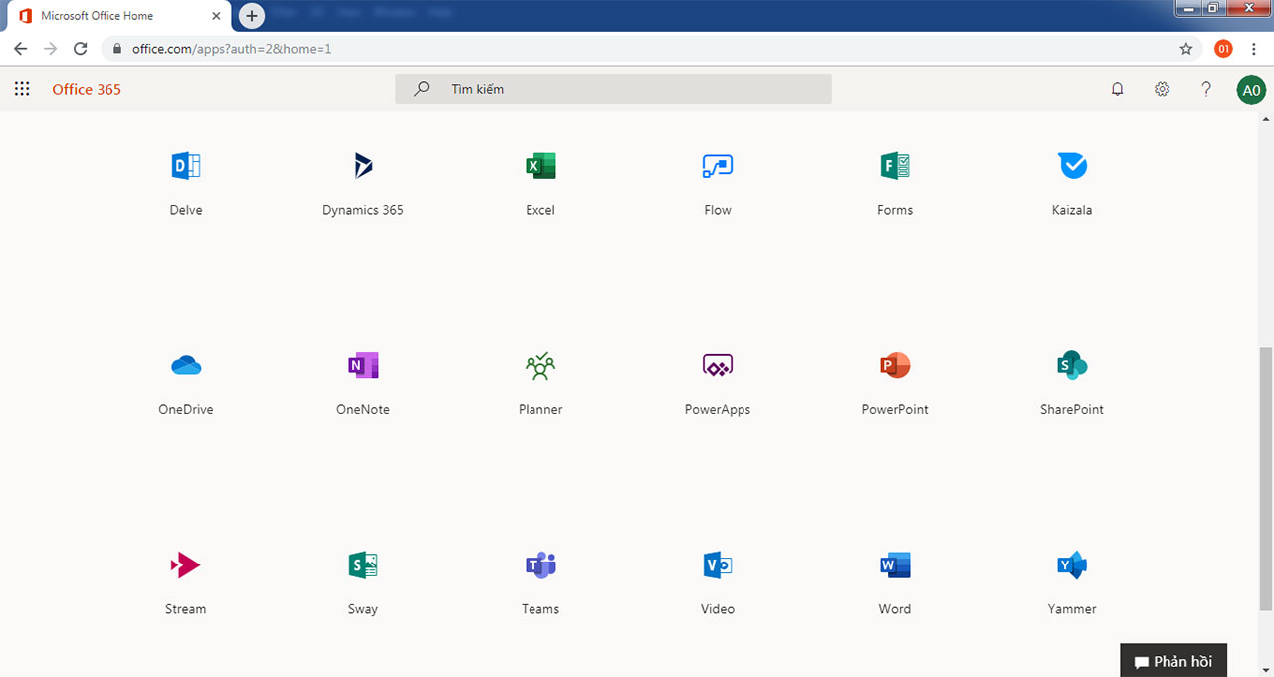
Task: Reload the page
Action: [82, 48]
